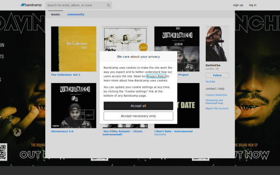280x175 pixels.
Task: Click the Bandcamp logo
Action: point(31,5)
